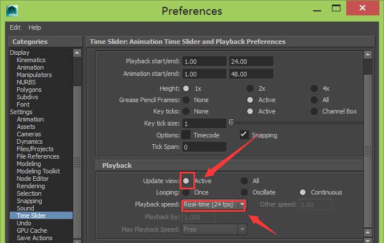Click the Tick Span field
384x243 pixels.
(x=204, y=147)
